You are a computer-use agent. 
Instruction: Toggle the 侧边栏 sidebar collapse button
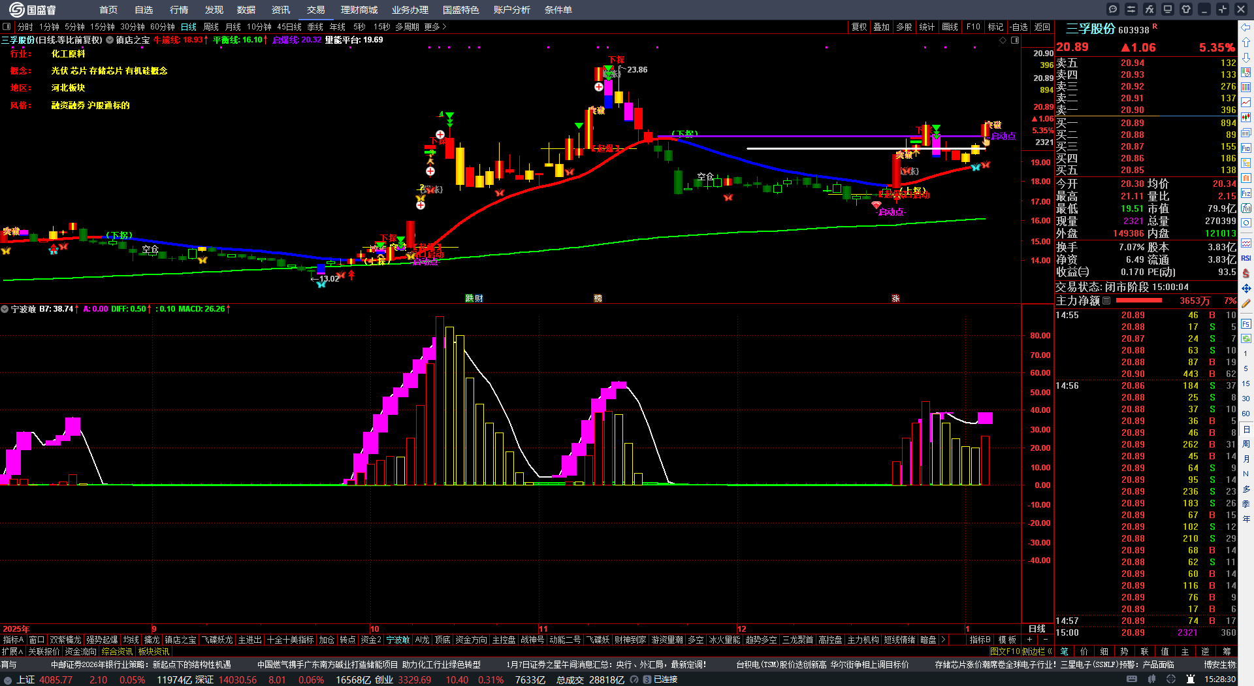(1037, 651)
